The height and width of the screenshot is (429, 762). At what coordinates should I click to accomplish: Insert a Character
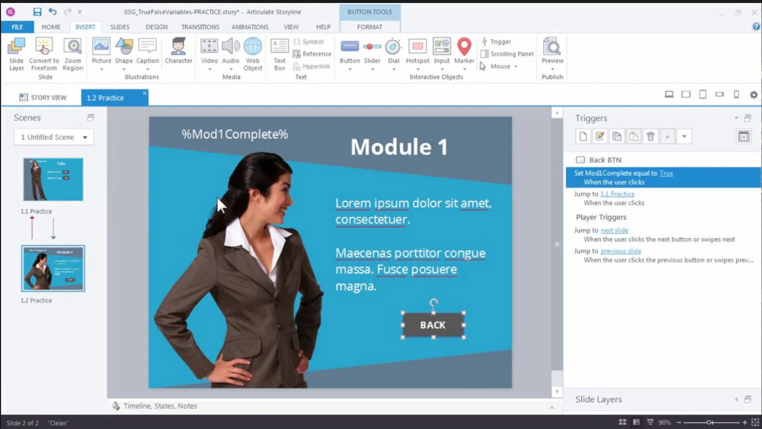[x=178, y=51]
